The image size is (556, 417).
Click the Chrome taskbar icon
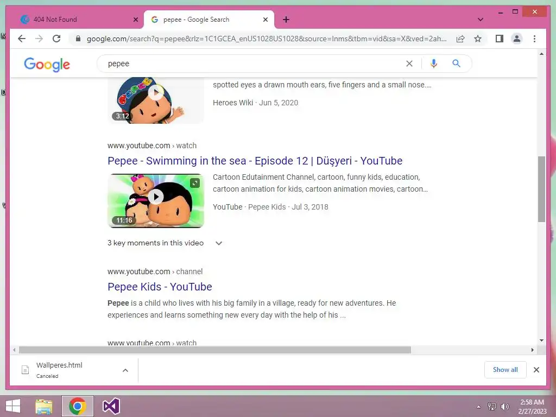[x=78, y=406]
